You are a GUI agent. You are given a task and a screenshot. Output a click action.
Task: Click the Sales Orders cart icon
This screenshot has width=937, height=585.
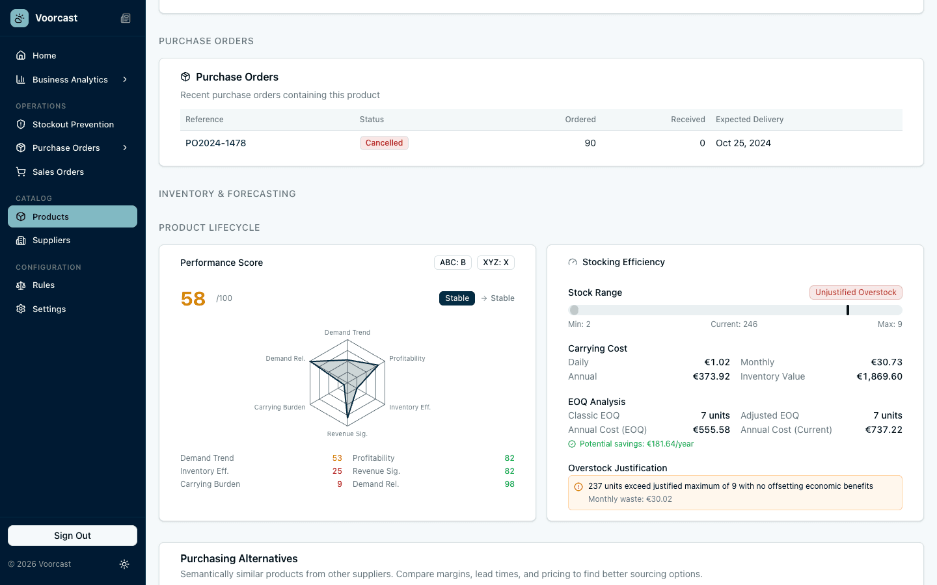tap(21, 172)
